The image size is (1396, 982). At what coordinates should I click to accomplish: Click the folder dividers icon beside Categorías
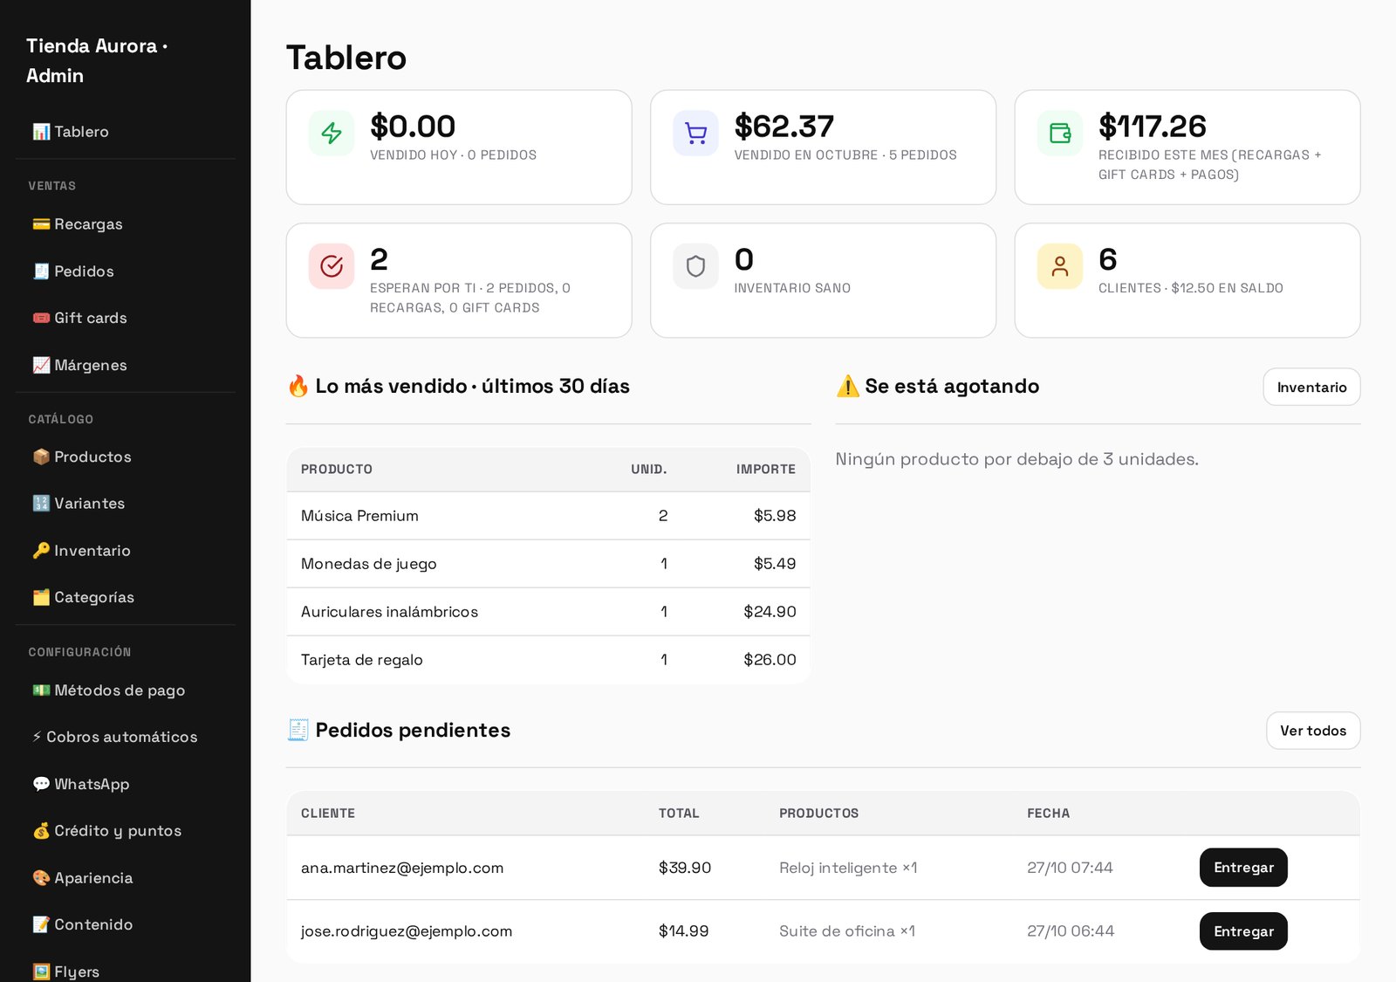tap(41, 597)
